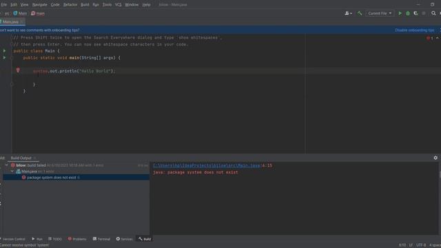
Task: Open the Version Control tool window
Action: (13, 239)
